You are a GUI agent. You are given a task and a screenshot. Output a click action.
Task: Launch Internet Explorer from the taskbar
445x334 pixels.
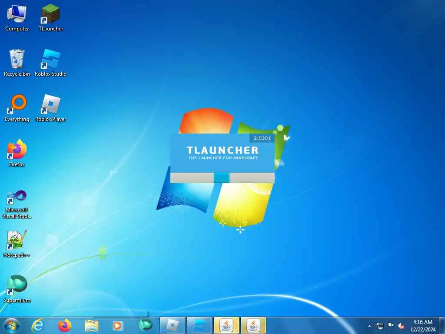tap(37, 325)
